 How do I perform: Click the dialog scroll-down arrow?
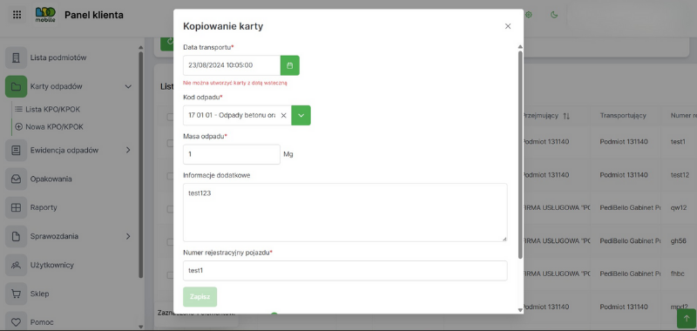[520, 310]
